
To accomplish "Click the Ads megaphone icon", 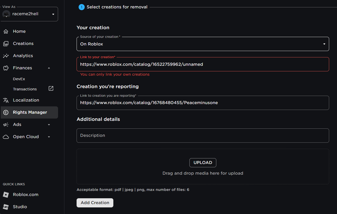I will tap(6, 124).
